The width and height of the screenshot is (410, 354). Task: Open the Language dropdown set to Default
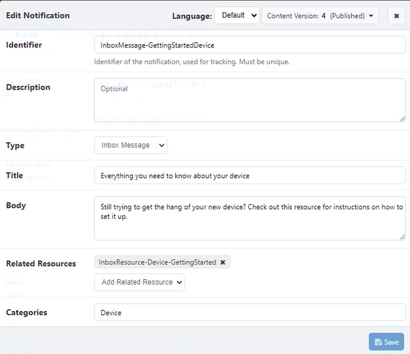(x=237, y=15)
